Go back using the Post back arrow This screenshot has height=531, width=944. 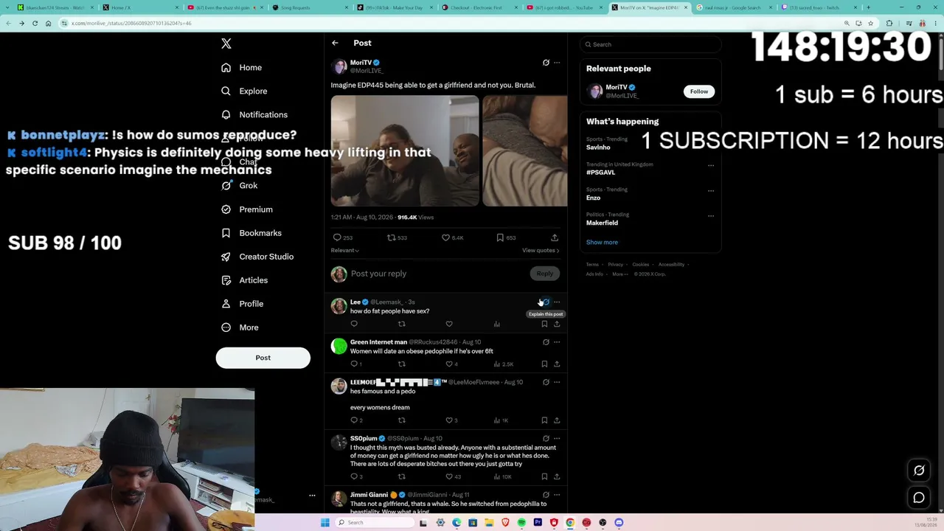click(x=335, y=43)
